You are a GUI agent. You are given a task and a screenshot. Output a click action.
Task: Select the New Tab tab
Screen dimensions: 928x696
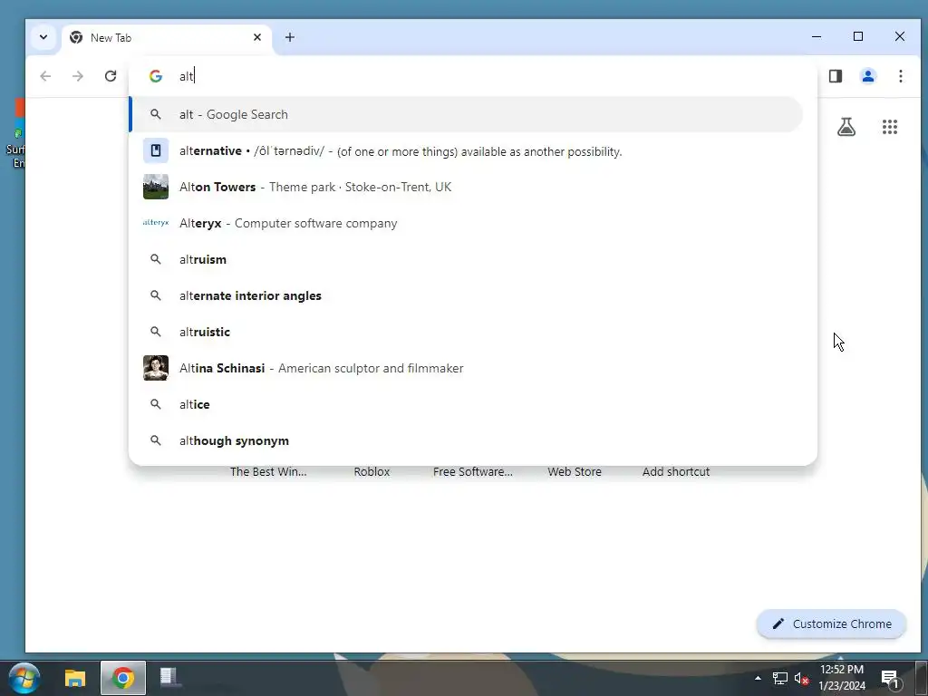point(166,38)
